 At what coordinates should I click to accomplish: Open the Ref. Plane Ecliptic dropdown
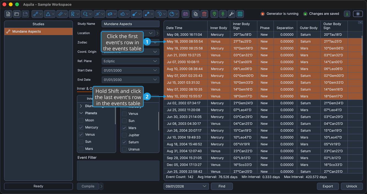(130, 61)
